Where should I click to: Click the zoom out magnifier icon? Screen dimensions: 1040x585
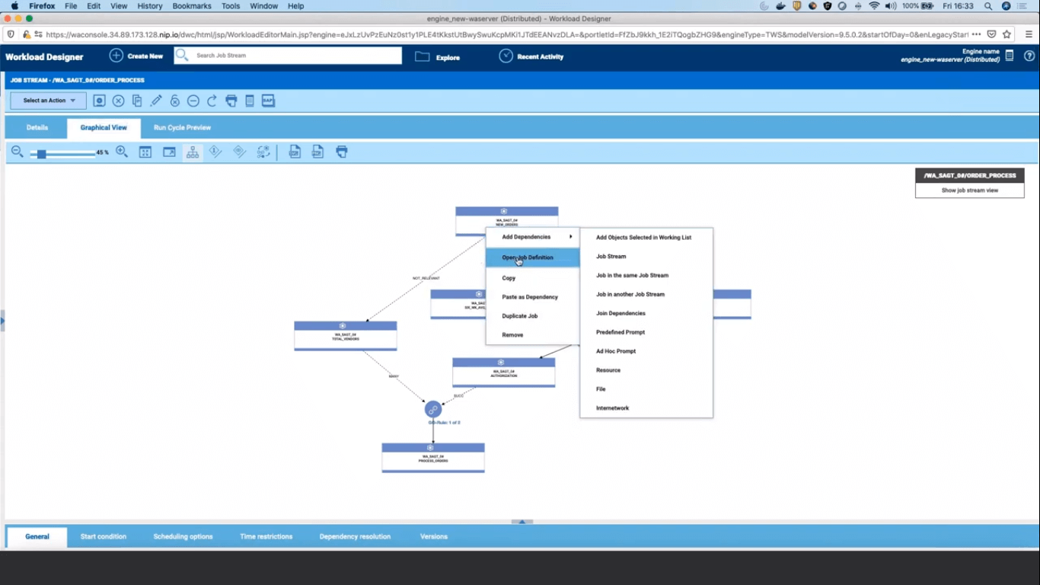click(x=17, y=152)
